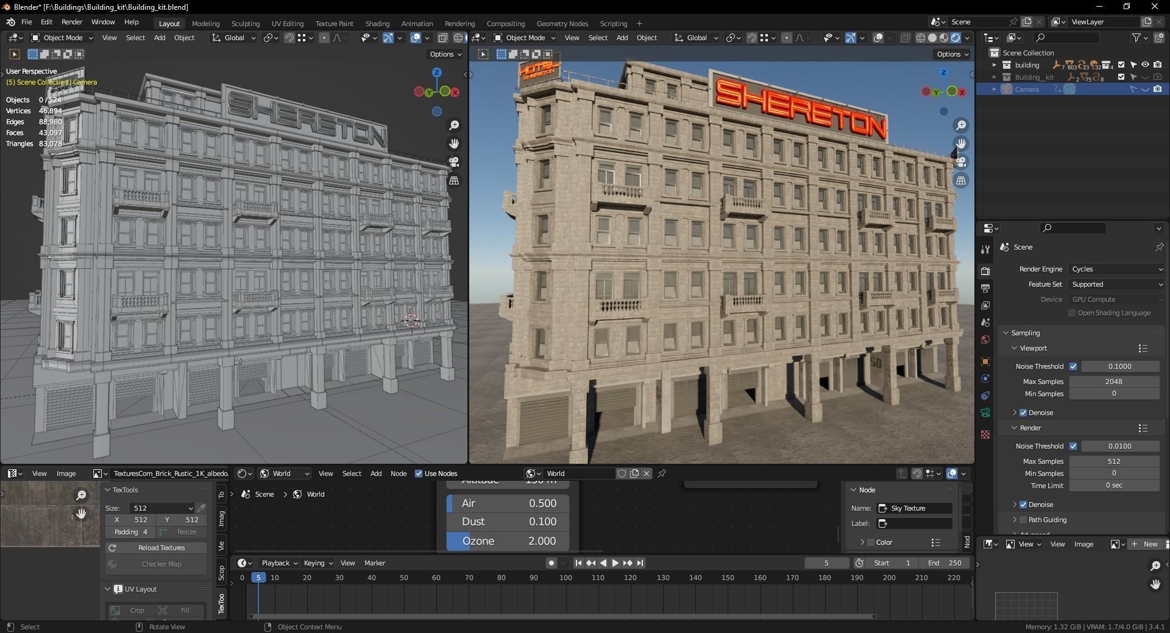The image size is (1170, 633).
Task: Hide the building collection via its eye icon
Action: 1145,65
